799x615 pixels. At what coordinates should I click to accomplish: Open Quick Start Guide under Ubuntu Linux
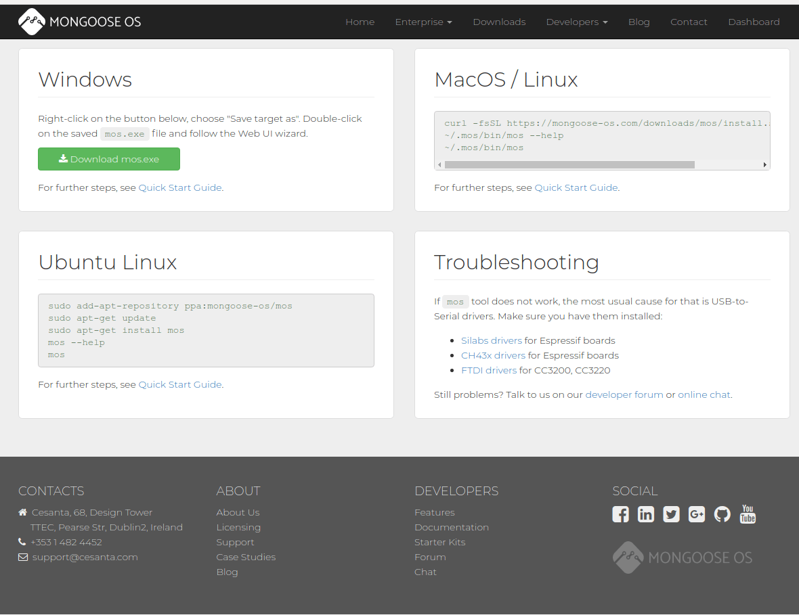(180, 384)
